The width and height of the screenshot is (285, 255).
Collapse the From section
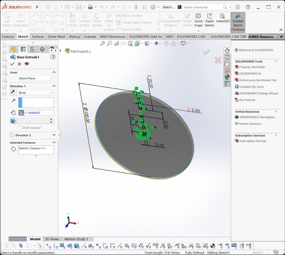point(54,72)
